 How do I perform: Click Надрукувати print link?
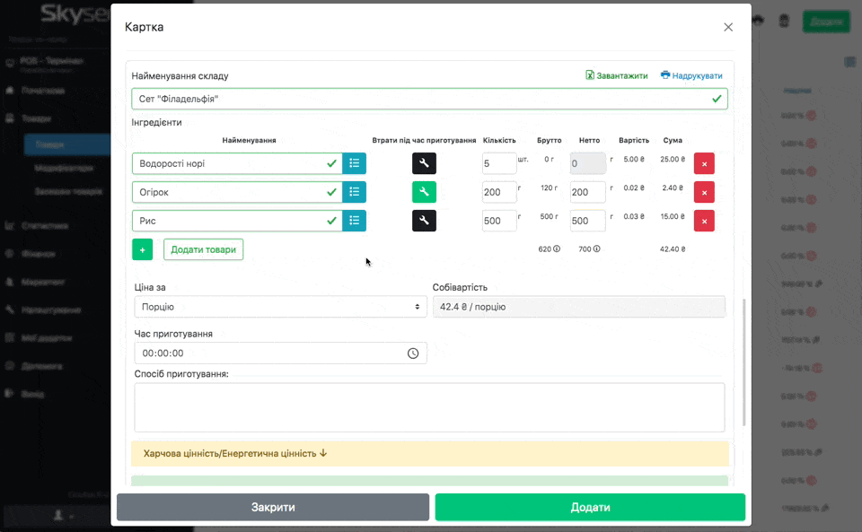pos(691,76)
